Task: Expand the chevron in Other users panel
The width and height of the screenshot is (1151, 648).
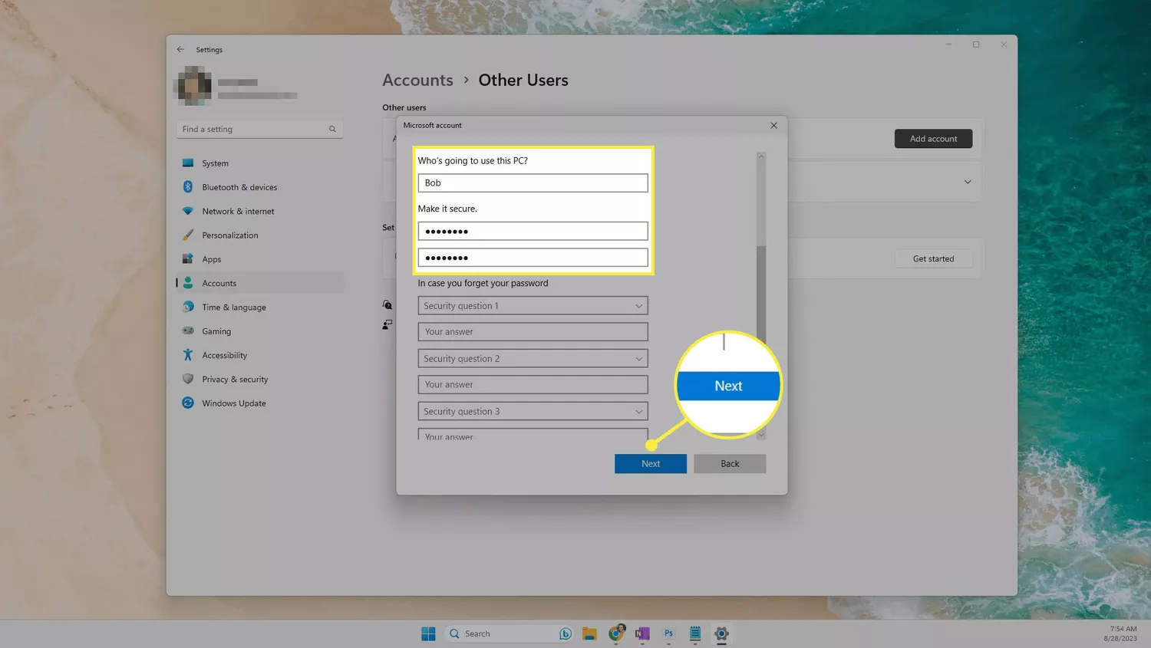Action: click(968, 182)
